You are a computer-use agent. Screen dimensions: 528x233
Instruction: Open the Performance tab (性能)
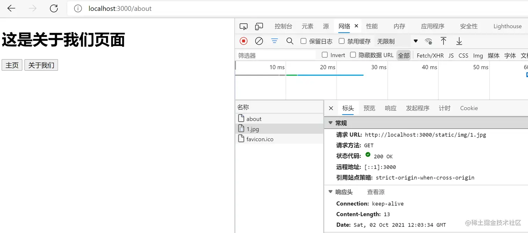[x=372, y=26]
